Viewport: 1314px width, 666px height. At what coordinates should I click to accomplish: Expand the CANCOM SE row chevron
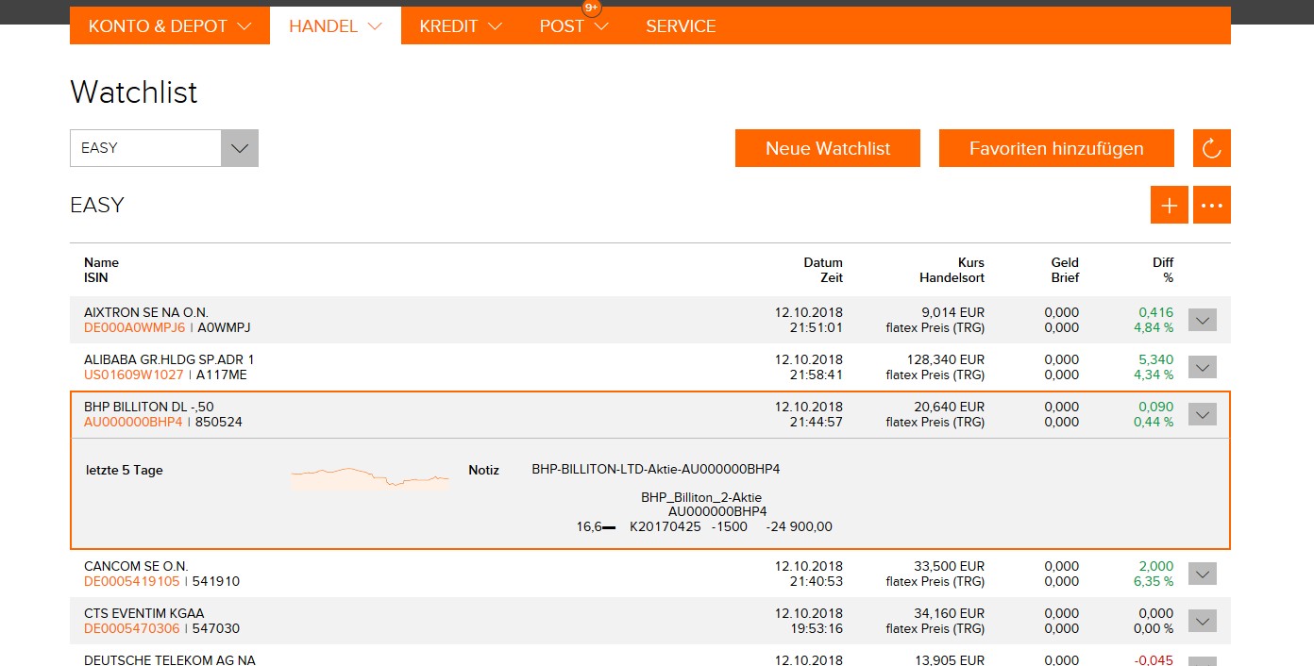pos(1203,574)
